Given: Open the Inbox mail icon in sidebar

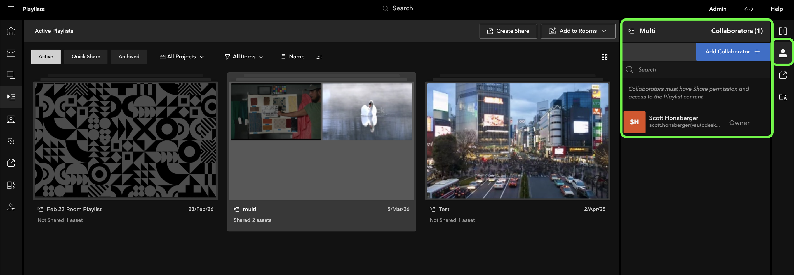Looking at the screenshot, I should [x=11, y=53].
